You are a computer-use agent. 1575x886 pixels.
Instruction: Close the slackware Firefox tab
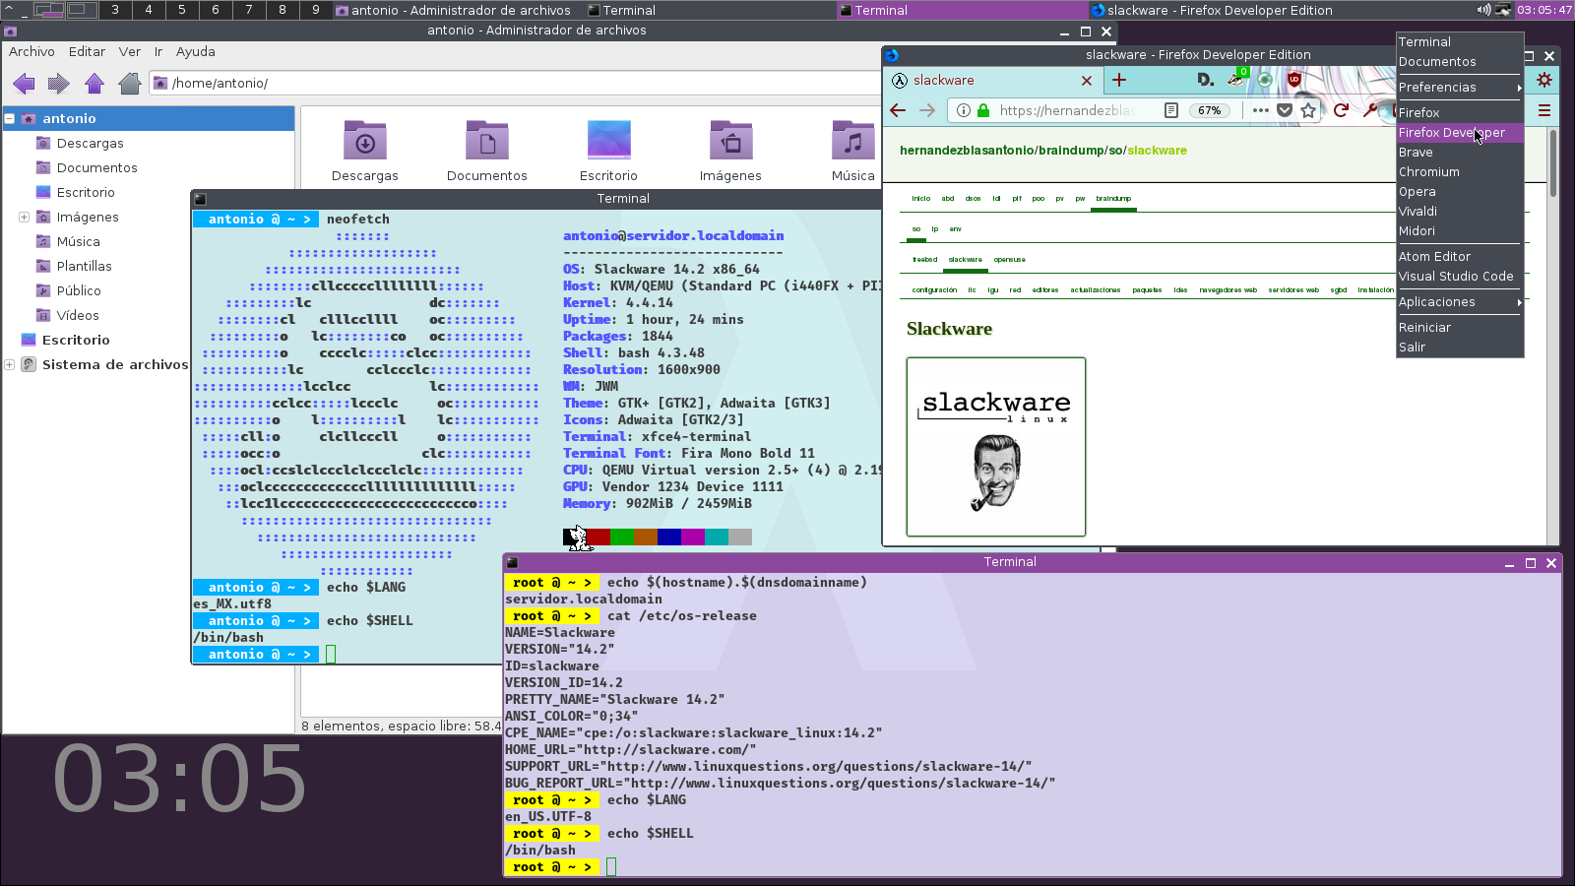coord(1087,81)
